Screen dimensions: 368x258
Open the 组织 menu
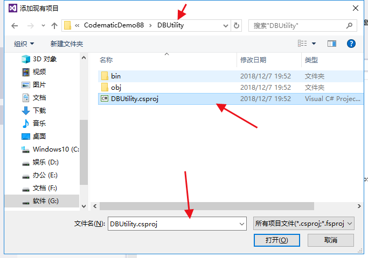pyautogui.click(x=24, y=44)
